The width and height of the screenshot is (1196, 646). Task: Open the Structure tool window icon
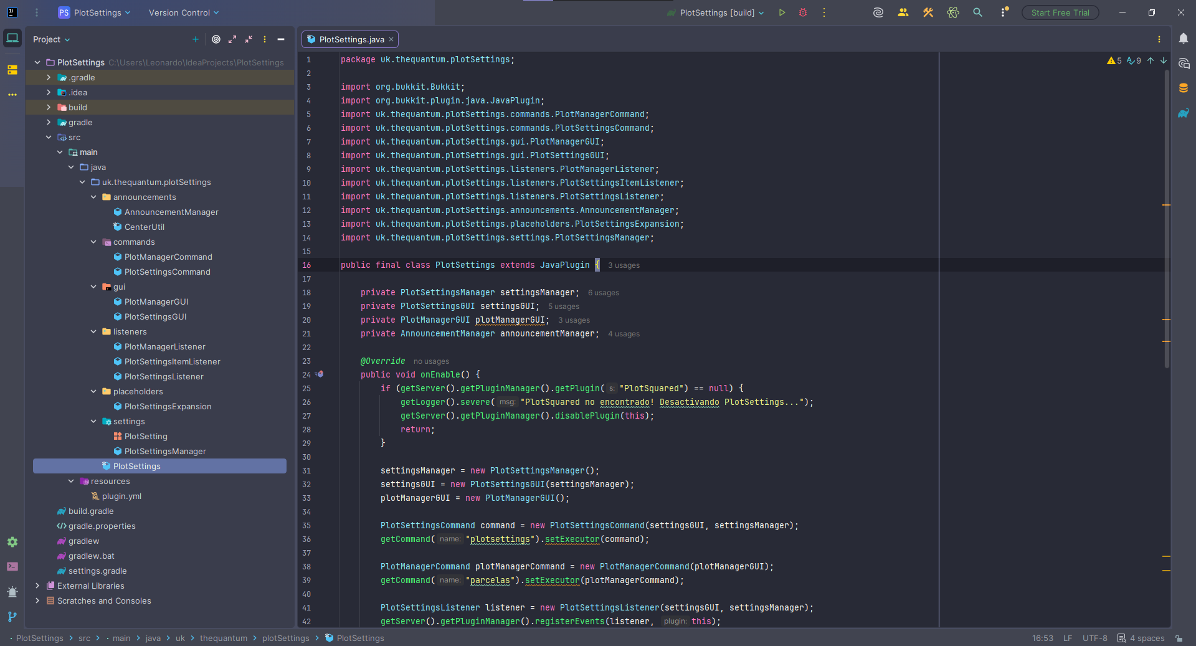[x=12, y=70]
